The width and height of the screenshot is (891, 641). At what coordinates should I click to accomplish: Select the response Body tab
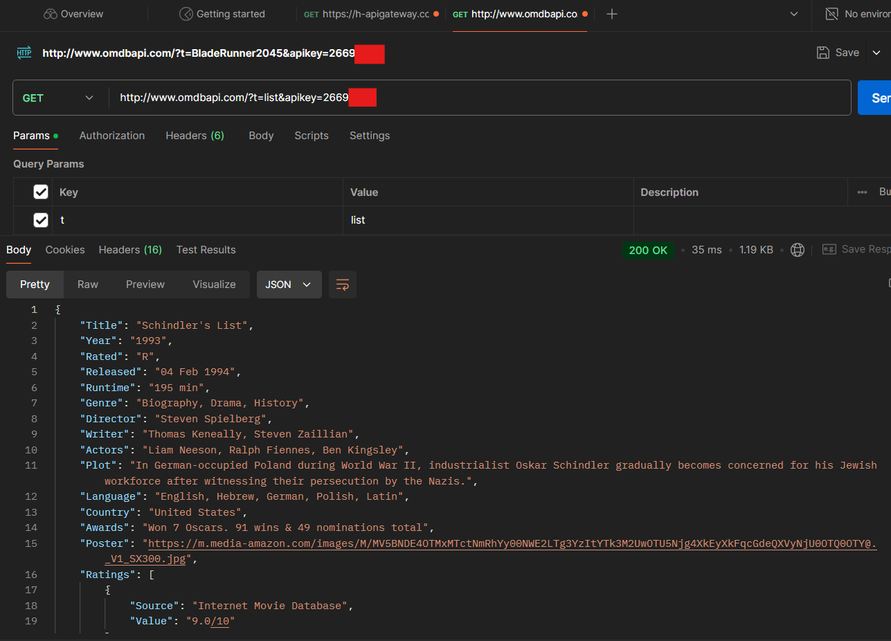pyautogui.click(x=19, y=250)
